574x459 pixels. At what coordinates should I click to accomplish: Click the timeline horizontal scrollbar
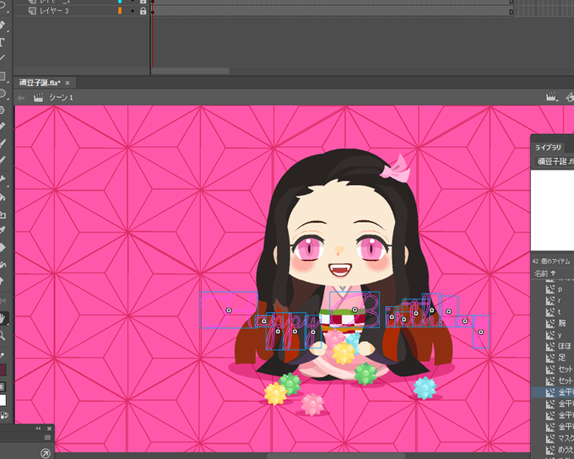[191, 71]
